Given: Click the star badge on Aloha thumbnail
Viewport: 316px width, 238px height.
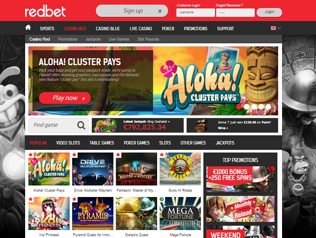Looking at the screenshot, I should point(31,155).
